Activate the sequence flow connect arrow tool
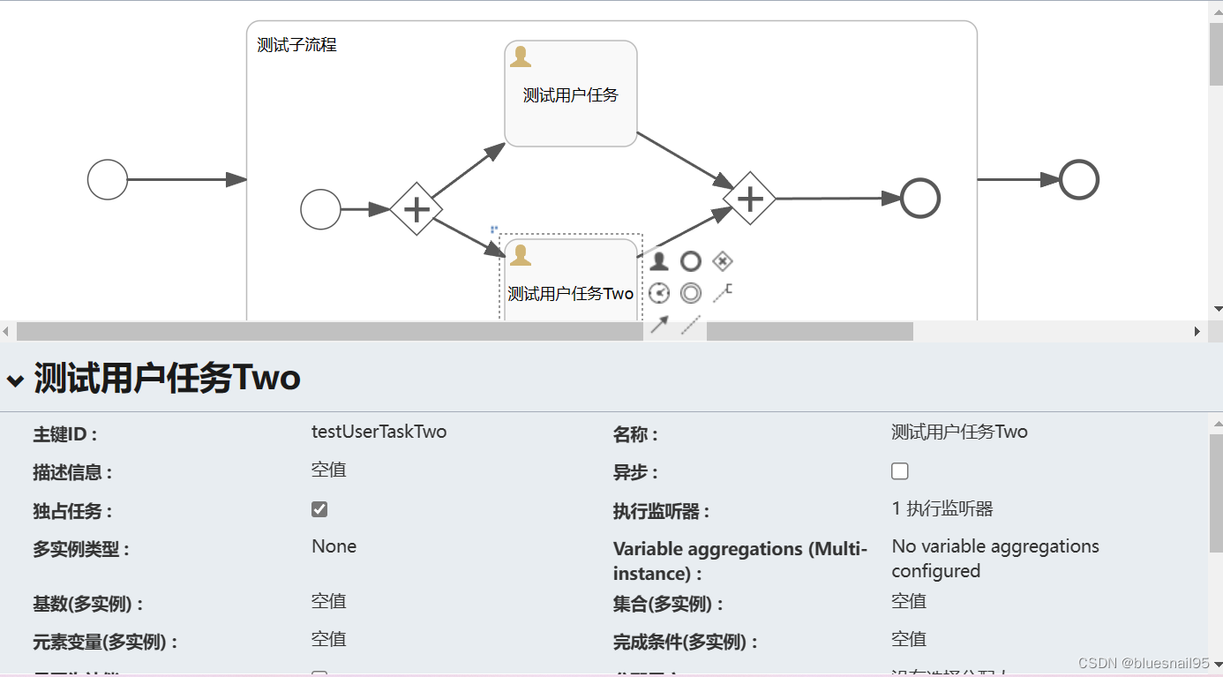The image size is (1223, 677). coord(658,324)
